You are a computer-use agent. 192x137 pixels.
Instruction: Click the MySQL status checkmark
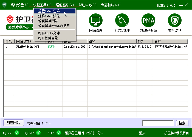[38, 133]
